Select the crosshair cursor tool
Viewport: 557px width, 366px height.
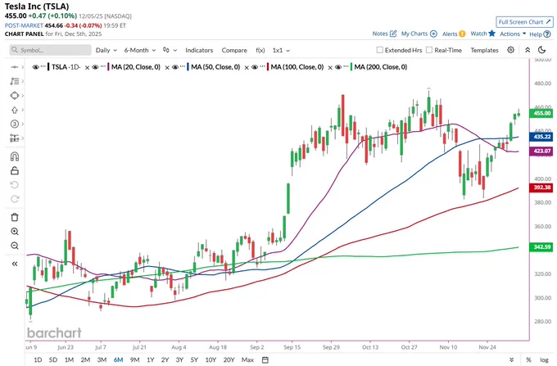[x=14, y=67]
